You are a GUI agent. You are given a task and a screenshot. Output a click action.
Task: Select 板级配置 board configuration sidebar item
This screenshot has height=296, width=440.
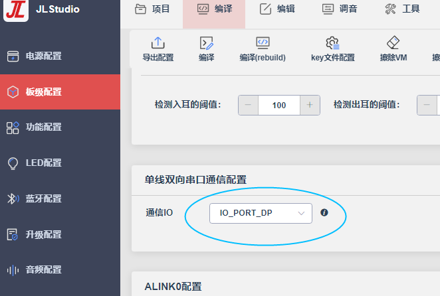click(60, 92)
